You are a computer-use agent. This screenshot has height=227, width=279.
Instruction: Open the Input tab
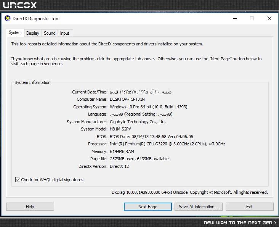(64, 33)
